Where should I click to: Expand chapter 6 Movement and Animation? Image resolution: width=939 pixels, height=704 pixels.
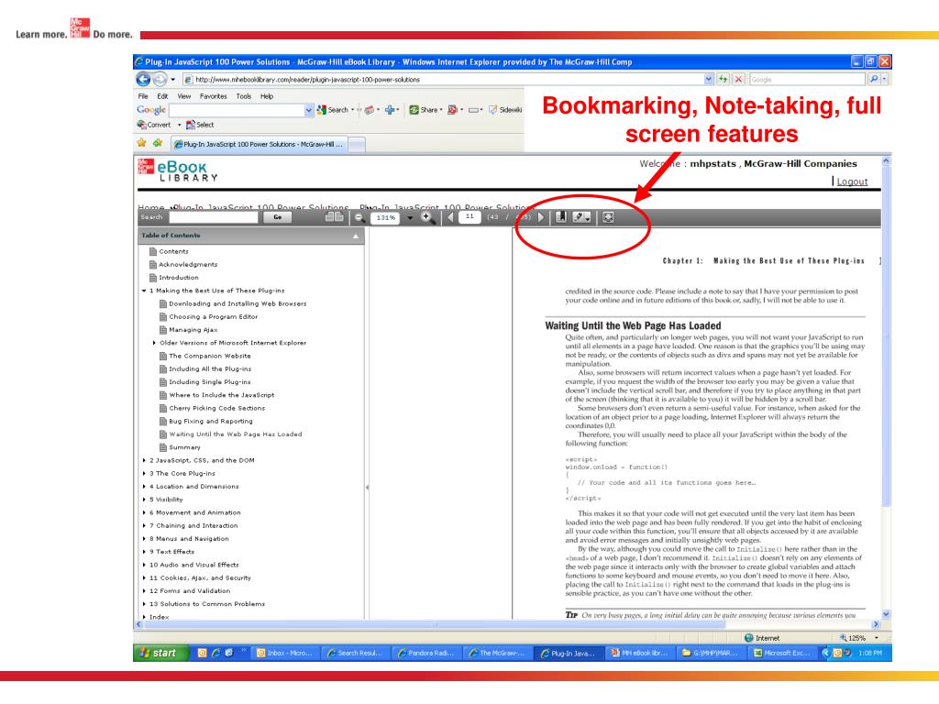click(x=144, y=513)
